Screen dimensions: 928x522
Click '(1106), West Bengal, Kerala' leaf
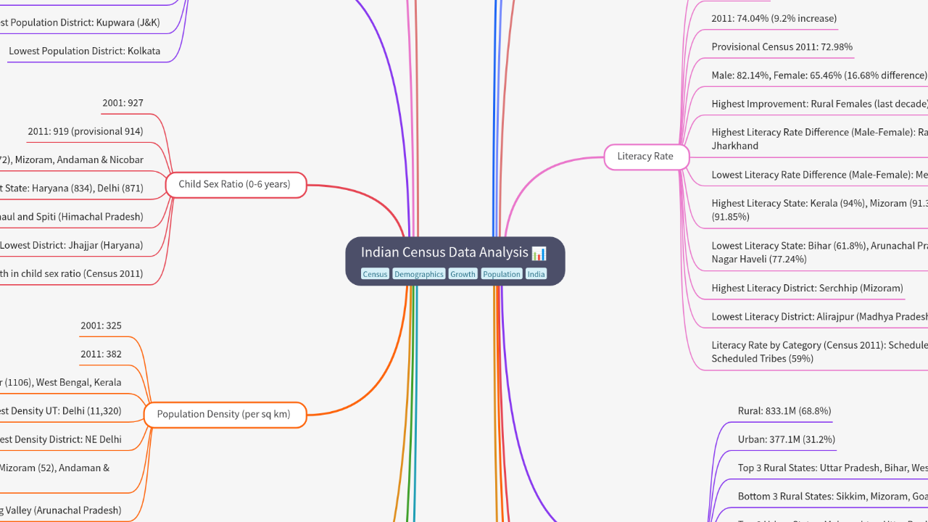[x=61, y=382]
